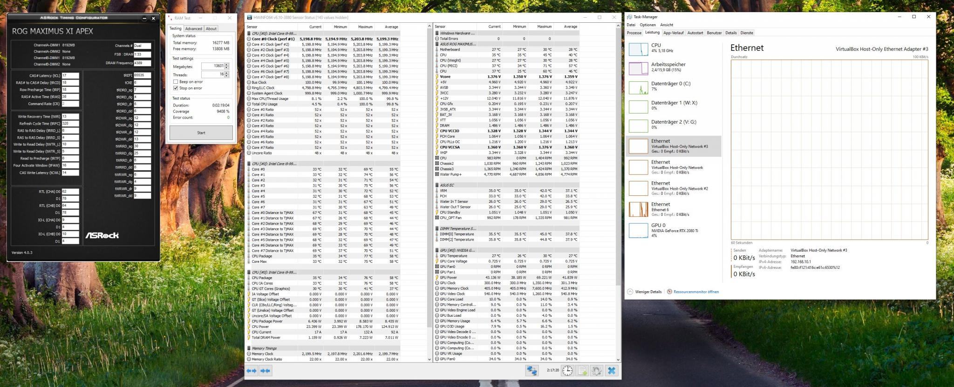Viewport: 954px width, 387px height.
Task: Close the ASRock Timing Configurator window
Action: 153,19
